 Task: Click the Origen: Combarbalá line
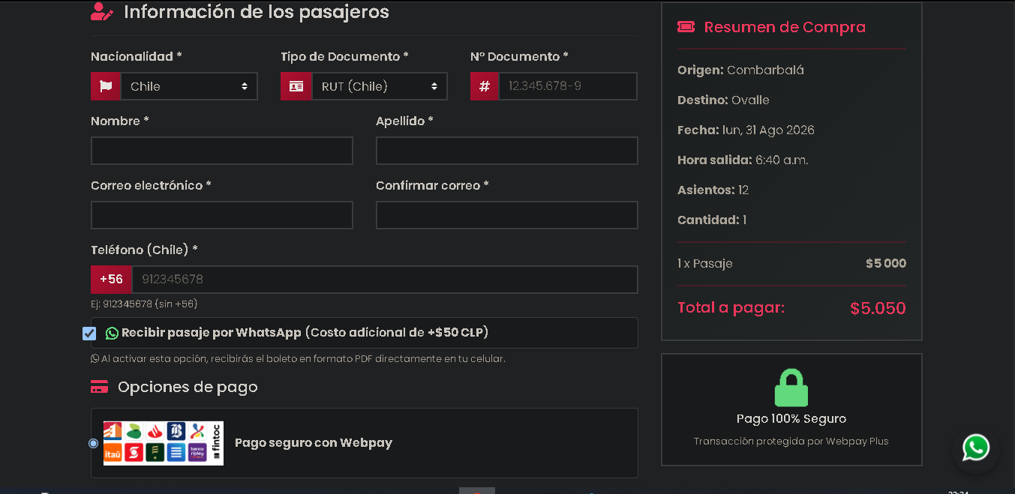click(740, 70)
